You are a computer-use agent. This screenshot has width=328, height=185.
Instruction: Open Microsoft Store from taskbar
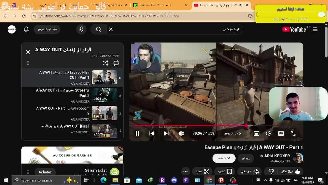click(x=127, y=180)
